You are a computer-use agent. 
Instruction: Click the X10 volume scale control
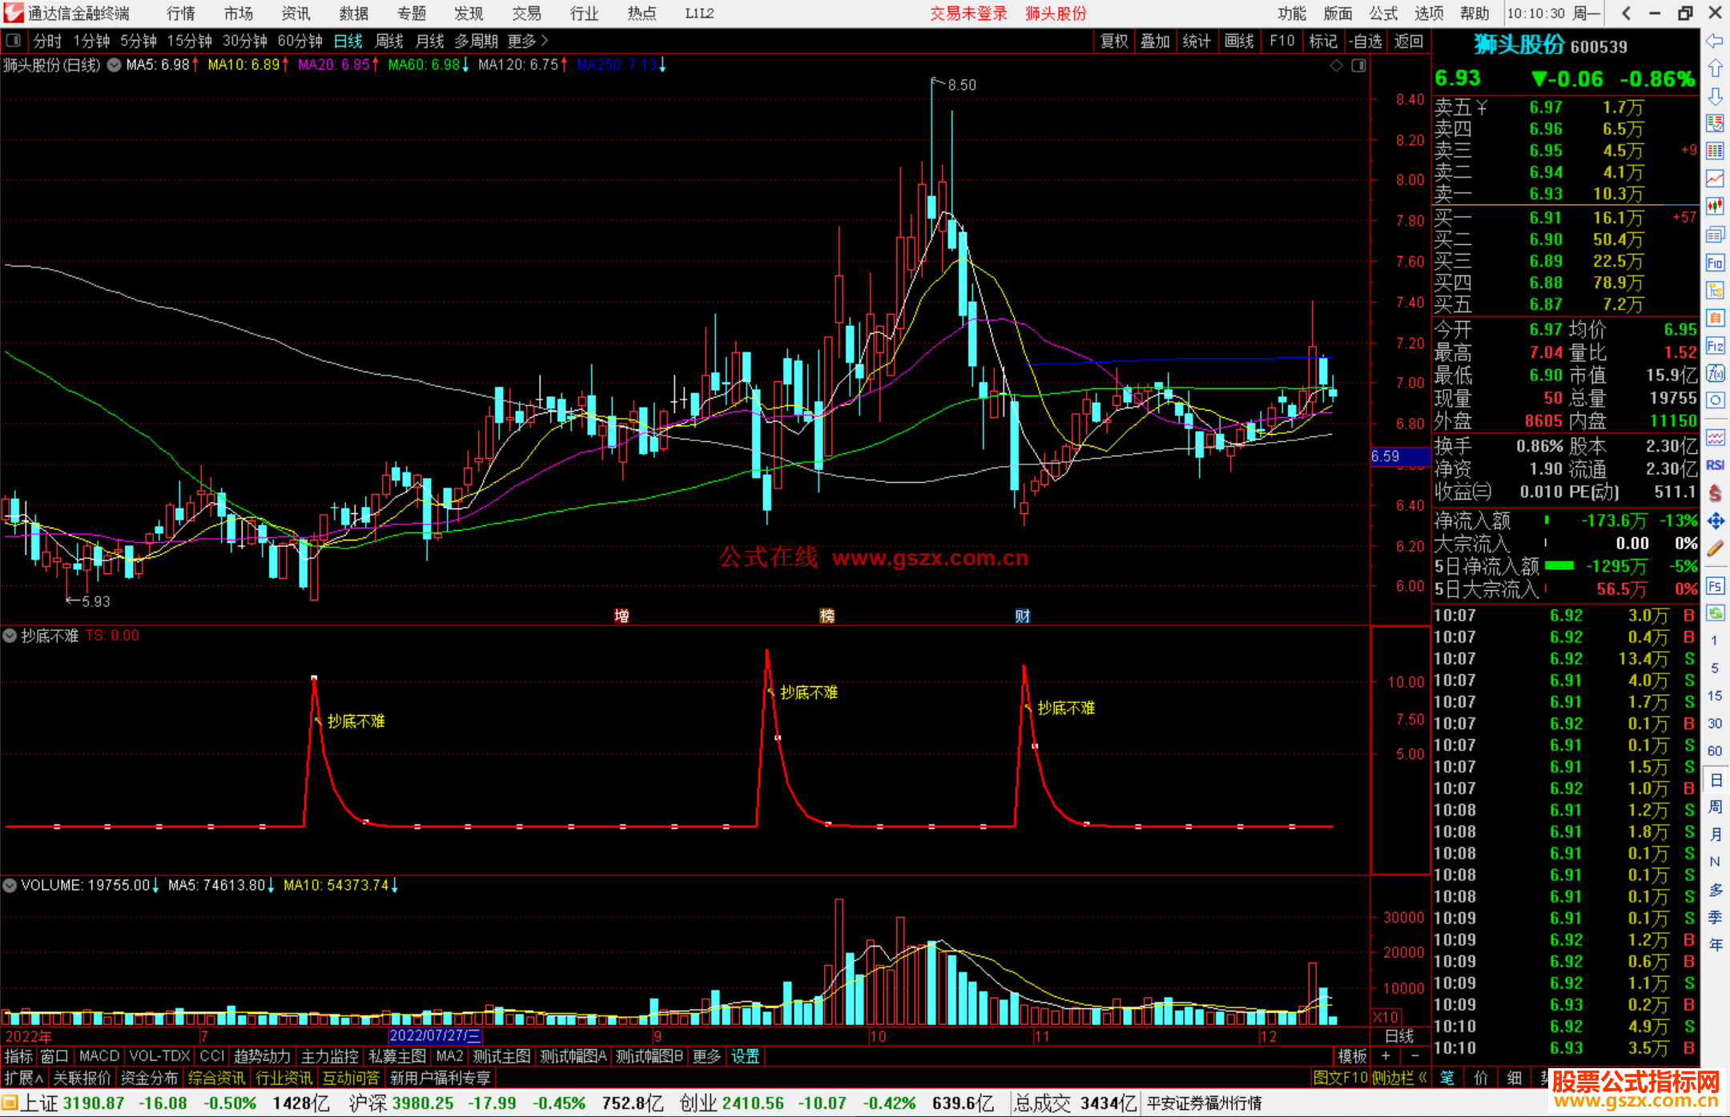1386,1017
